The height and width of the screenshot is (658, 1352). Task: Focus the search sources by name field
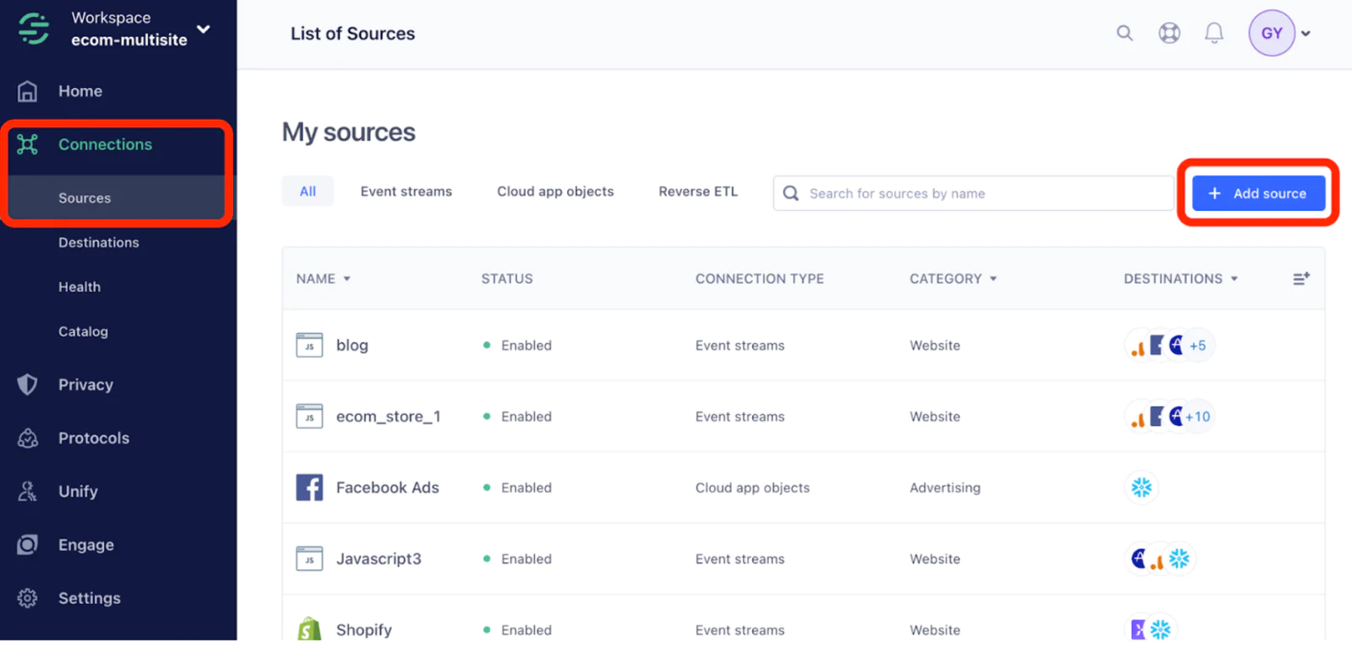[x=980, y=193]
